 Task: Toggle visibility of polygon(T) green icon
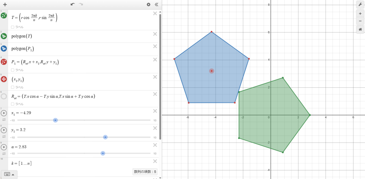click(4, 36)
